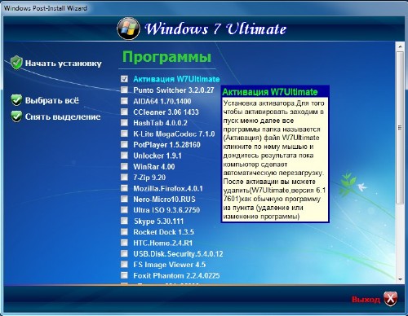Click the Mozilla.Firefox.4.0.1 label
The width and height of the screenshot is (408, 316).
tap(168, 188)
